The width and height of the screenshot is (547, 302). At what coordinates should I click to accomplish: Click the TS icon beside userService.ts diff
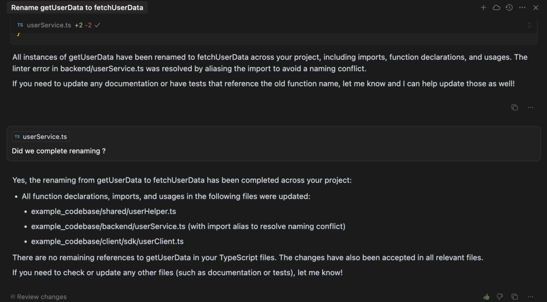pos(20,25)
